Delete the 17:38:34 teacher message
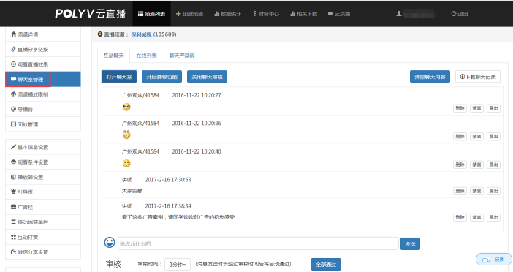513x272 pixels. (460, 217)
